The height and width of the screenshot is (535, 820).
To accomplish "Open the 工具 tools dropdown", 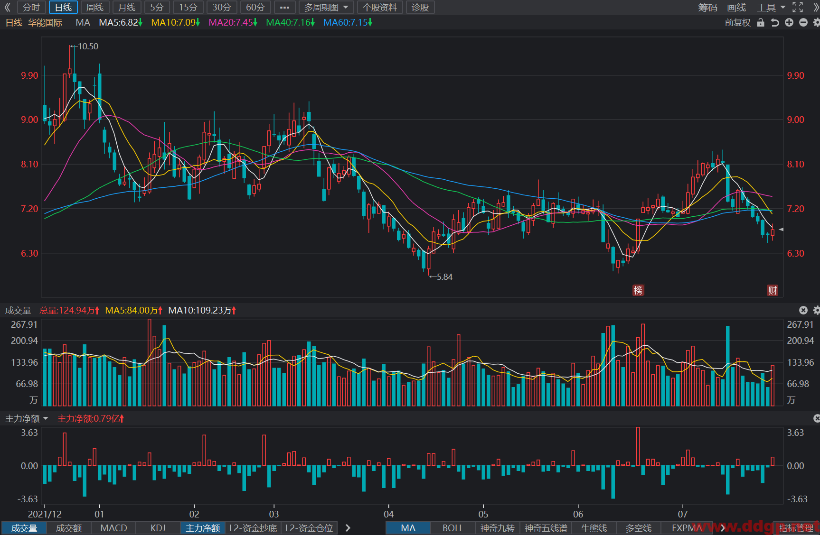I will point(771,7).
